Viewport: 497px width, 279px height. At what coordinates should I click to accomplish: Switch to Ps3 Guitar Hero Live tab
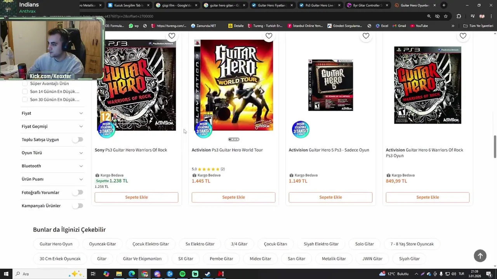coord(320,5)
